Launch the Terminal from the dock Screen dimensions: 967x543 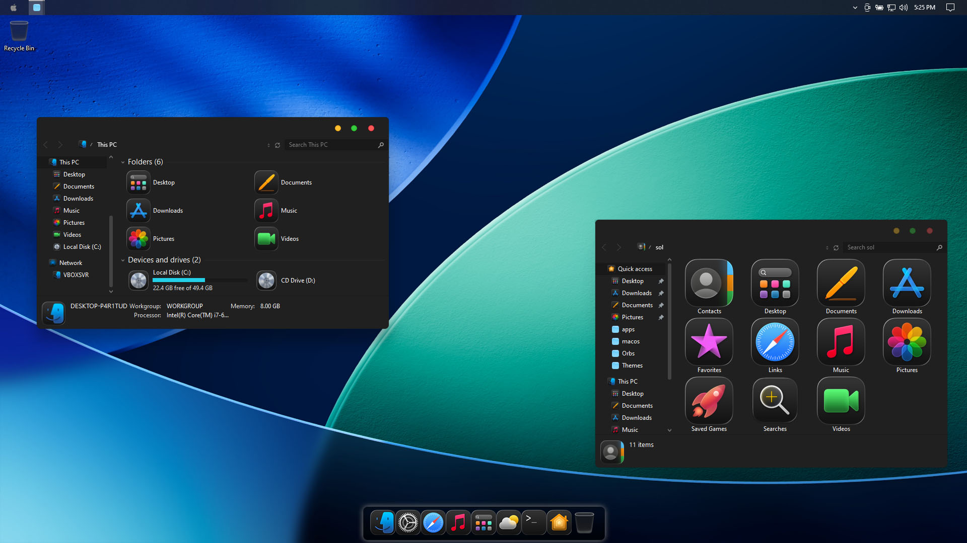click(533, 522)
